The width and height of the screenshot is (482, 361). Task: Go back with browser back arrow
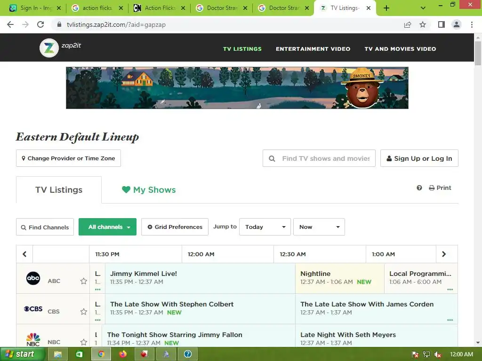click(x=10, y=24)
